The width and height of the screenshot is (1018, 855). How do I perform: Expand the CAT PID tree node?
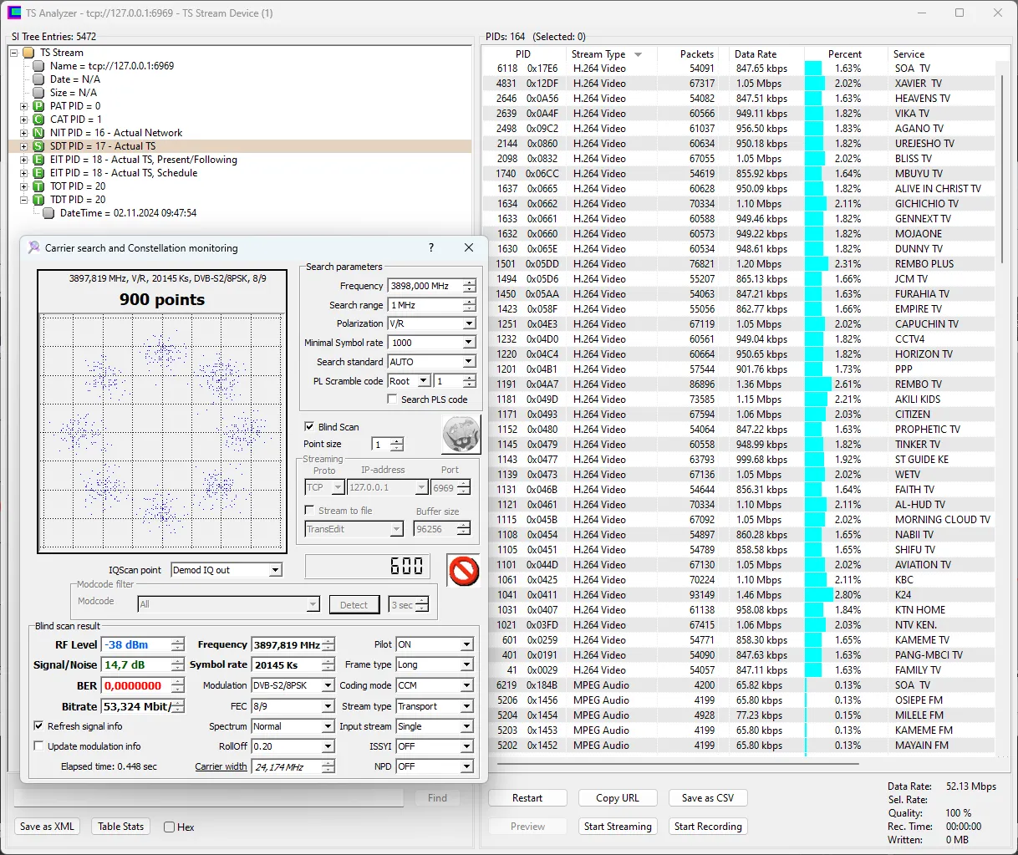click(24, 120)
